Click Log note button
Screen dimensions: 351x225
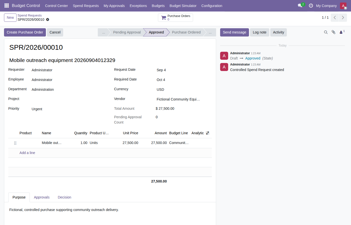click(259, 32)
